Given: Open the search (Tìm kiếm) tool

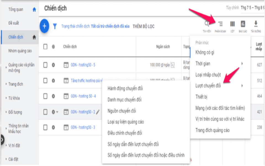Looking at the screenshot, I should 207,24.
